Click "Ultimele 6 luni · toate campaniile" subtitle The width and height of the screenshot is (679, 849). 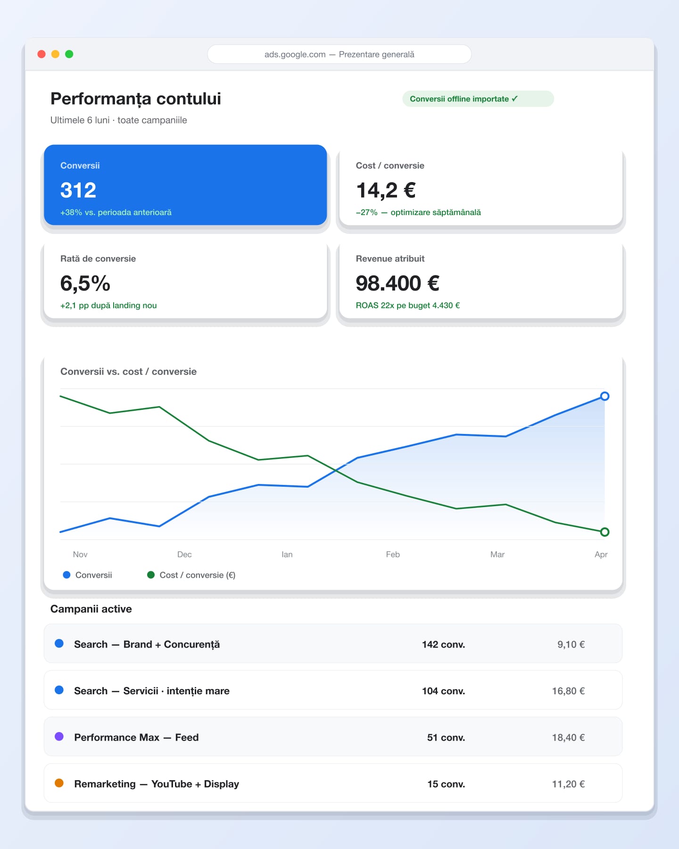[119, 120]
